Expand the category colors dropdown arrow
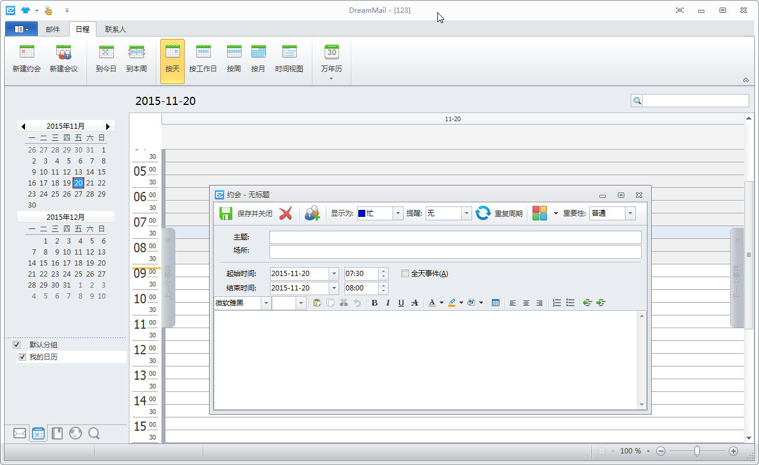 556,213
